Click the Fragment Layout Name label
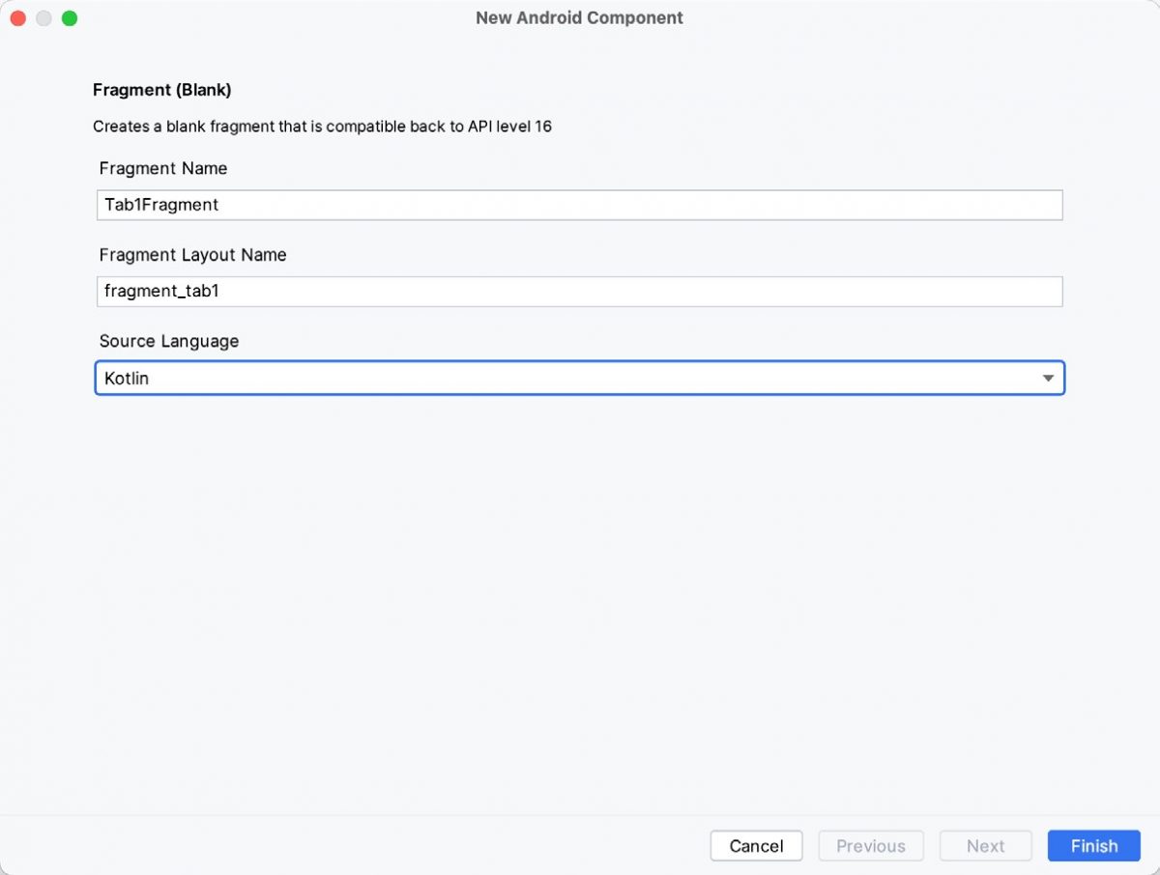The height and width of the screenshot is (875, 1160). click(x=192, y=254)
